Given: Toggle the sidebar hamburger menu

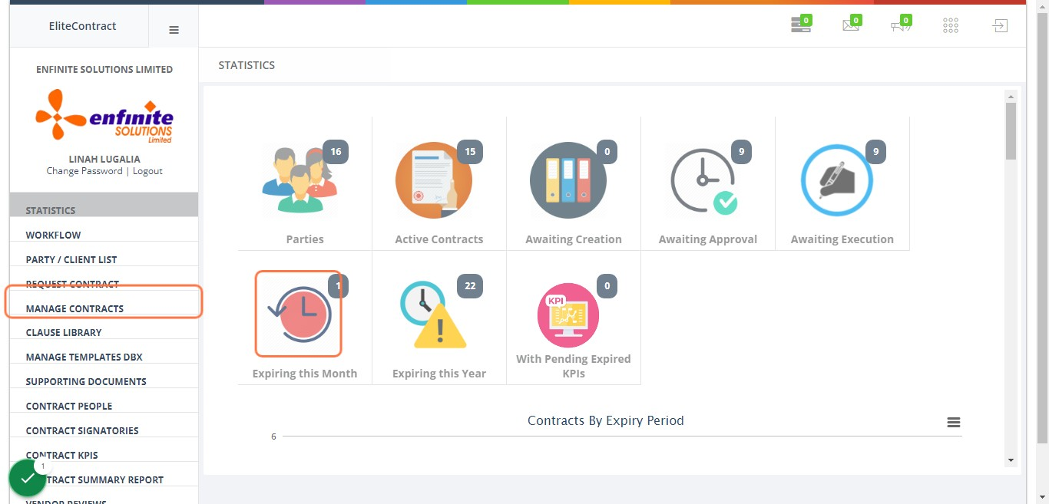Looking at the screenshot, I should (x=174, y=30).
